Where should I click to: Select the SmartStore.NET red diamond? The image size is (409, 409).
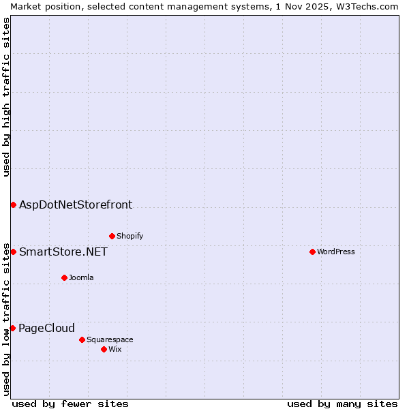tap(13, 252)
